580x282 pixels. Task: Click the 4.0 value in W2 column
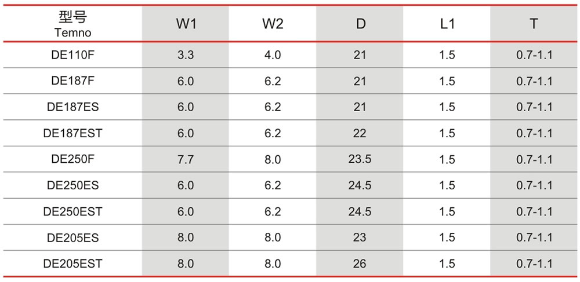273,55
